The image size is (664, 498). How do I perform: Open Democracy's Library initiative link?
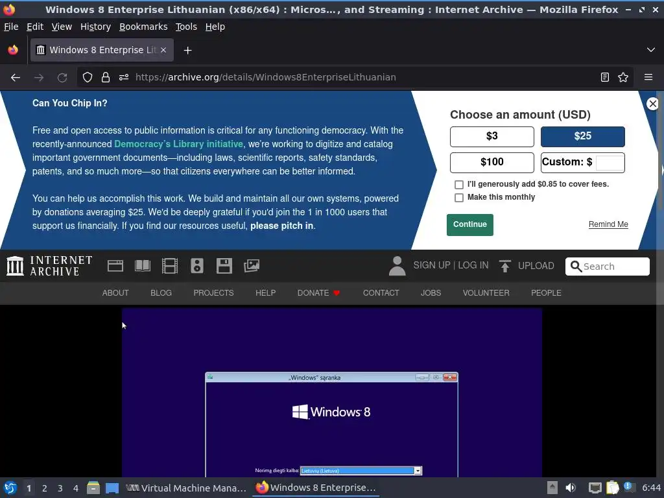pos(179,144)
